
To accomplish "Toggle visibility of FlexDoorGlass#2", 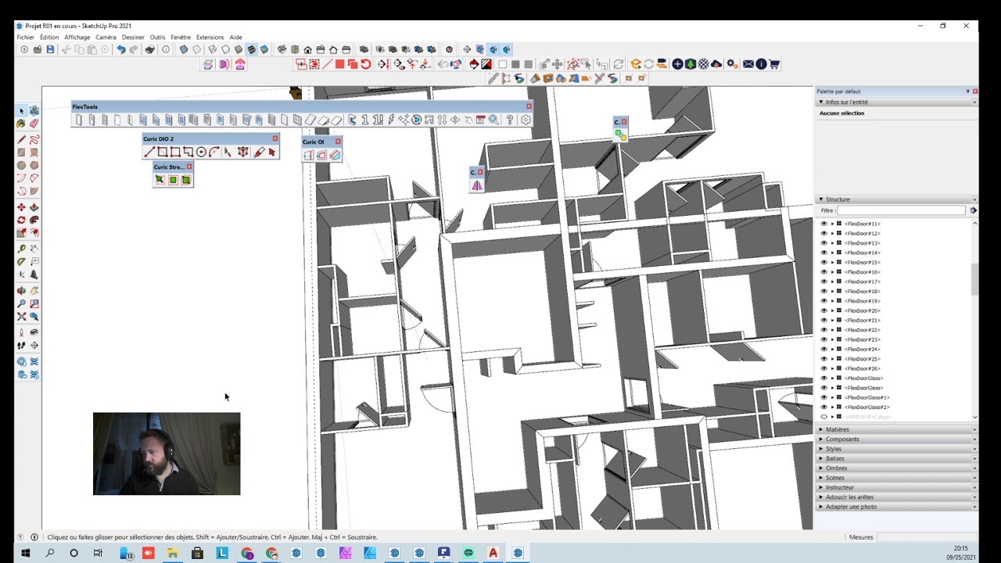I will click(823, 407).
